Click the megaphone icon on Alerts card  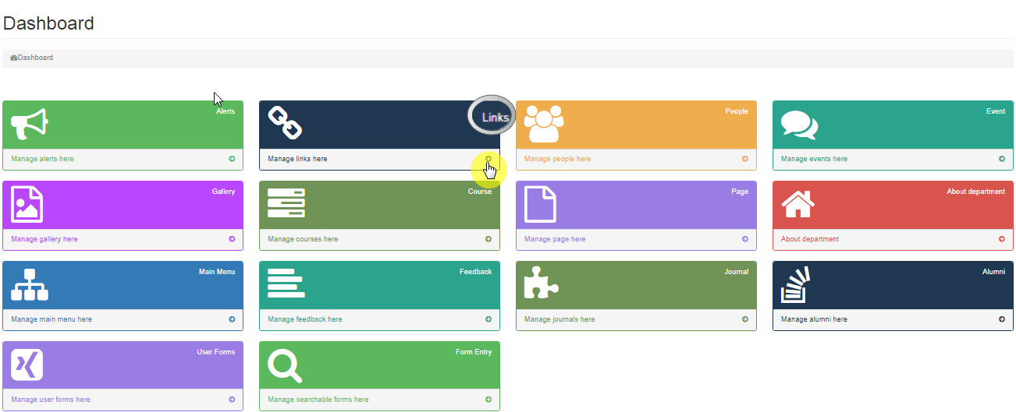[30, 124]
